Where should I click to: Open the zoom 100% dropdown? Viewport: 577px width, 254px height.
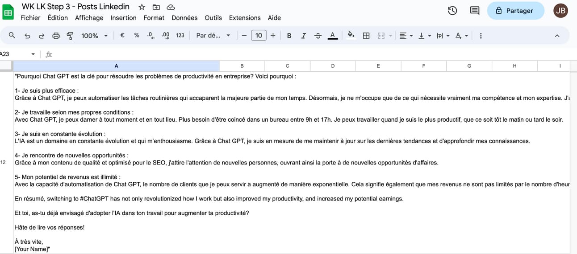pos(94,36)
